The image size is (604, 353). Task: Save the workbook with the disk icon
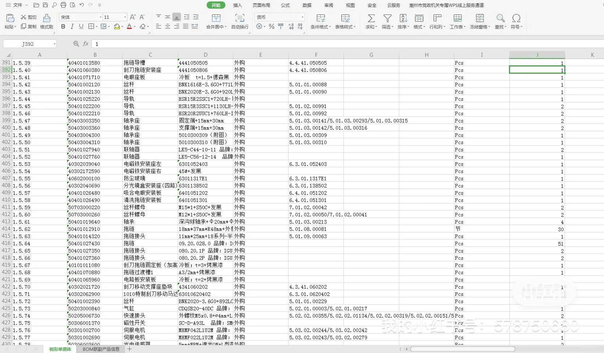45,5
